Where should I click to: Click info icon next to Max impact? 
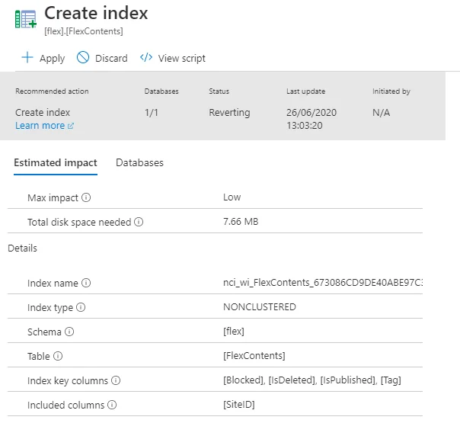pyautogui.click(x=86, y=197)
